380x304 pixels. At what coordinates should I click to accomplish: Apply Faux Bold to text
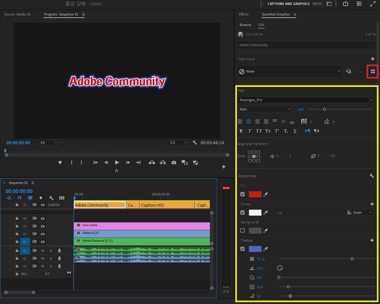click(241, 131)
